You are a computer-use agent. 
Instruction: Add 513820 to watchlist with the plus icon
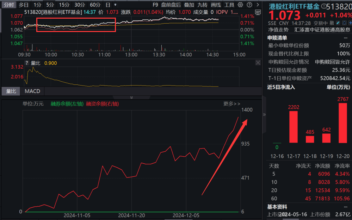(x=351, y=23)
